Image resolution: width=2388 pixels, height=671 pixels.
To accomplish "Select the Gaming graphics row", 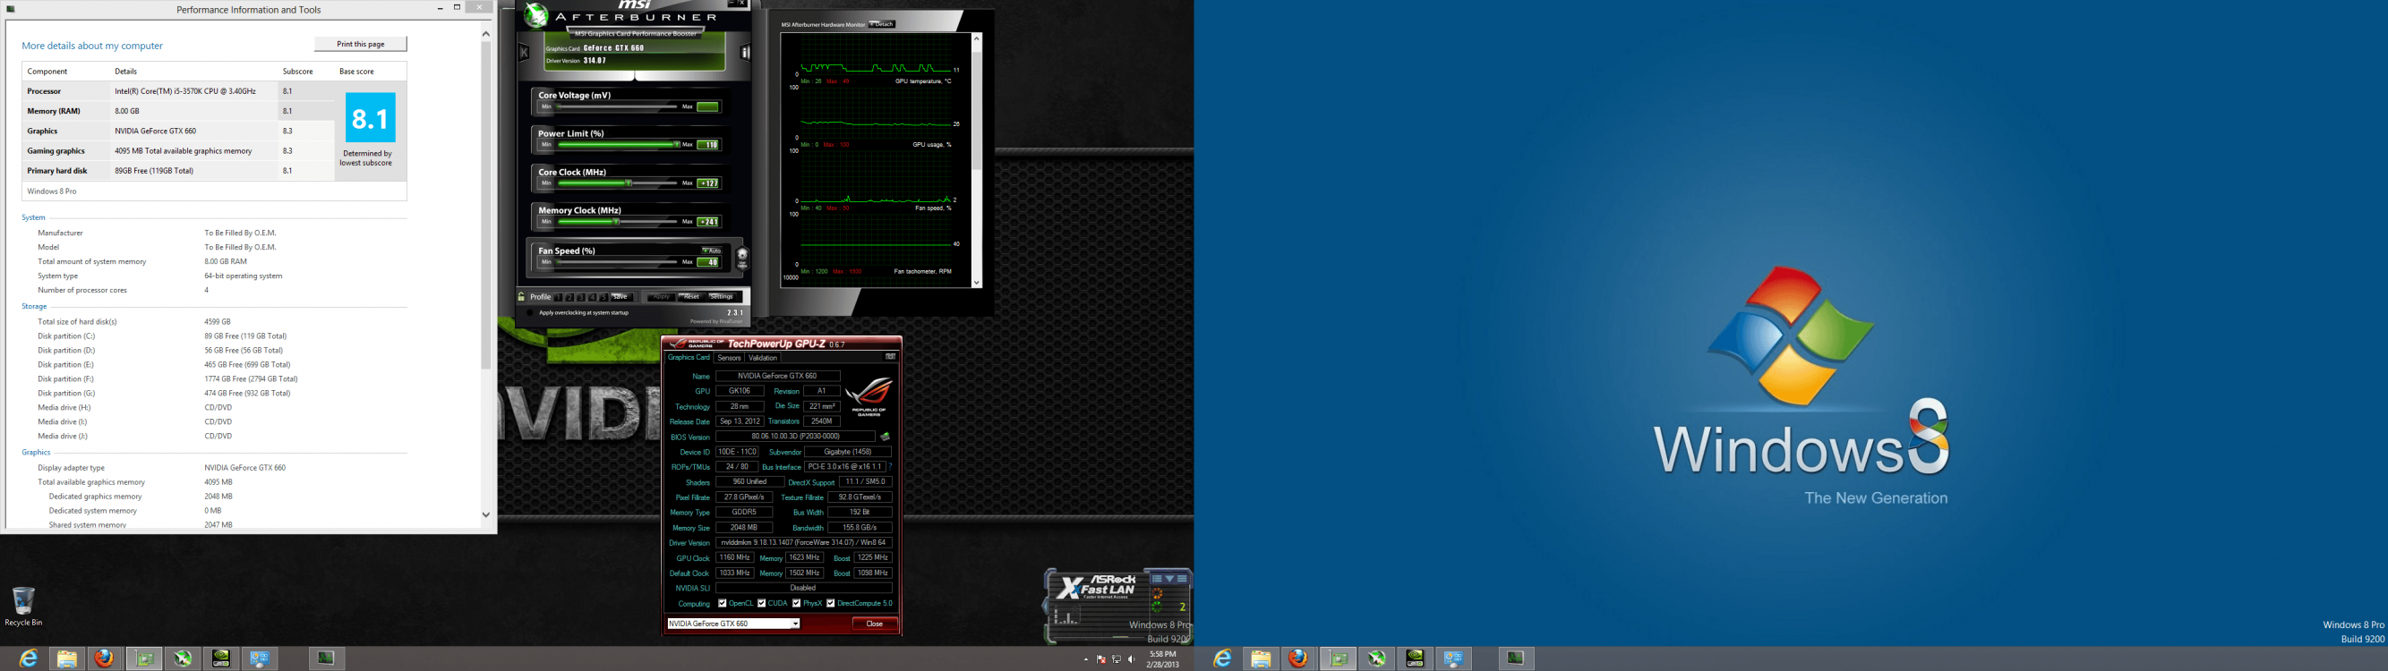I will click(x=178, y=150).
